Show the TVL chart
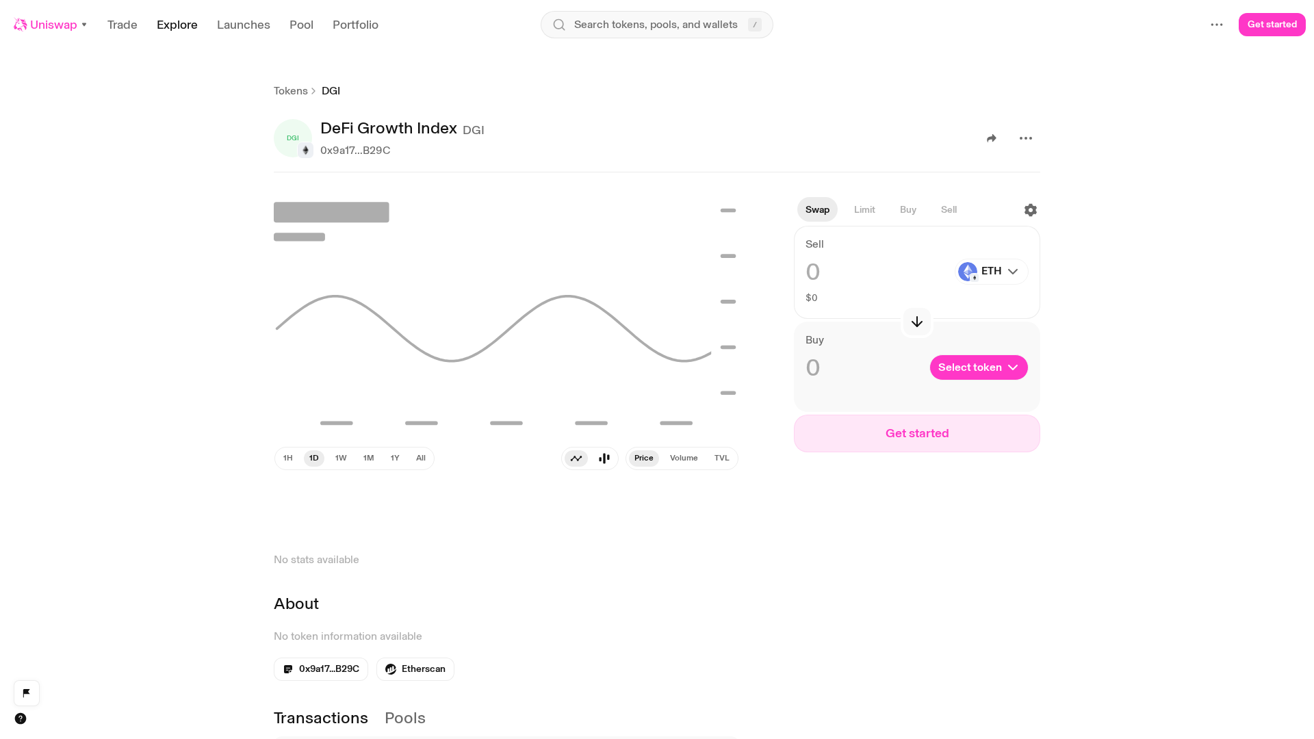Image resolution: width=1314 pixels, height=739 pixels. click(722, 458)
